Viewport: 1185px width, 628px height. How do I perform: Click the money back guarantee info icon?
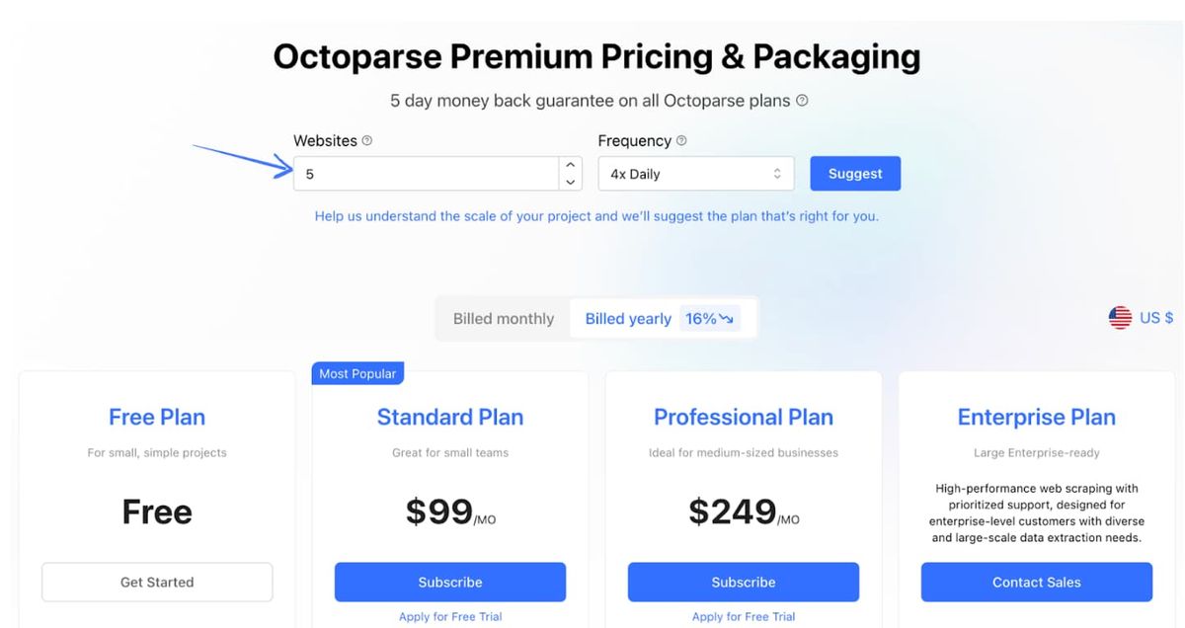point(802,100)
